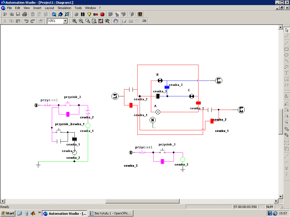Viewport: 290px width, 217px height.
Task: Click the vertical scrollbar down arrow
Action: (281, 197)
